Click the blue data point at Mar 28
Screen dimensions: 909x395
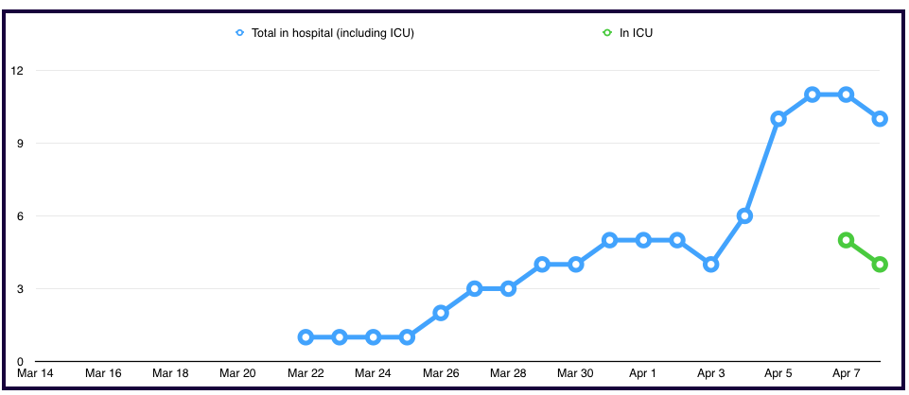[508, 288]
